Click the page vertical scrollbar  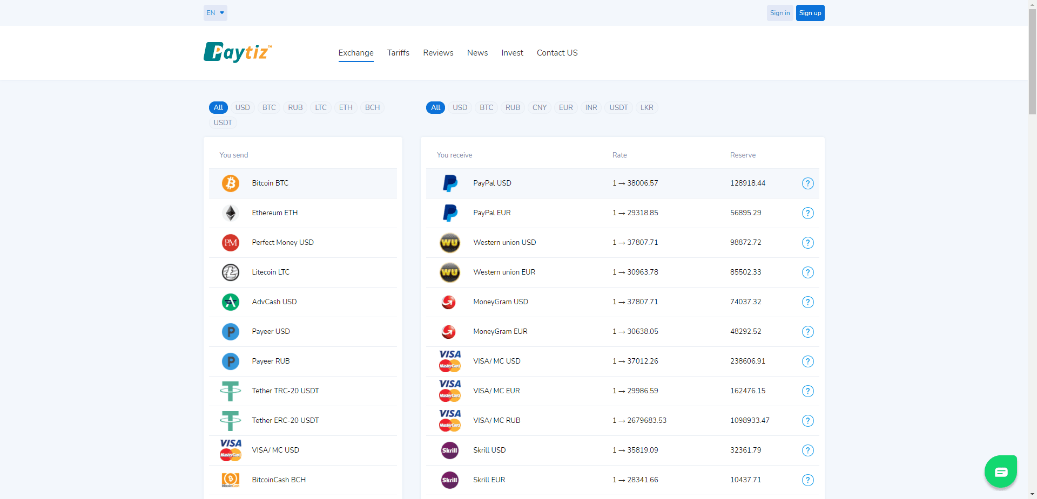[1032, 59]
